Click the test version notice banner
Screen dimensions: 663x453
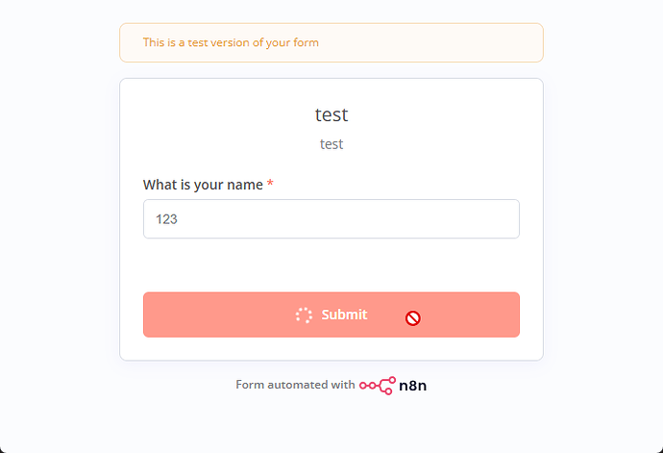[x=331, y=42]
